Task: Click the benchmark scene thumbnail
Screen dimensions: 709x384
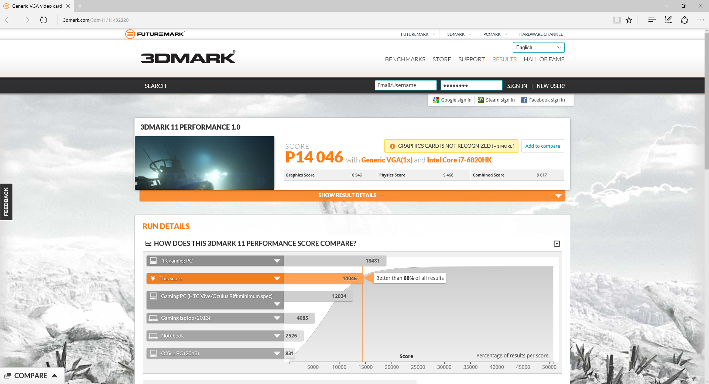Action: tap(205, 163)
